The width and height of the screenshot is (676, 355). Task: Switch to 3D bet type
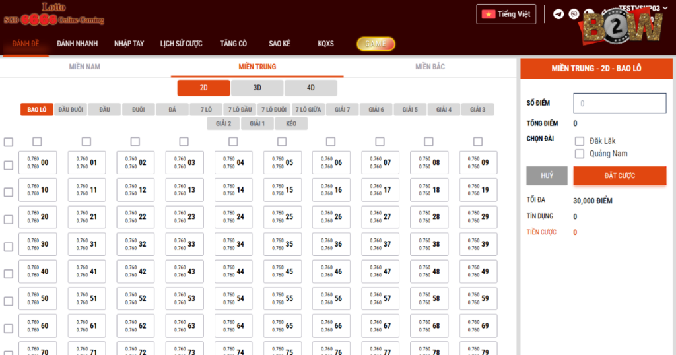[257, 88]
